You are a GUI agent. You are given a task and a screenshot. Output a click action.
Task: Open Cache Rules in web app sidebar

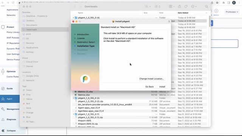(x=12, y=77)
